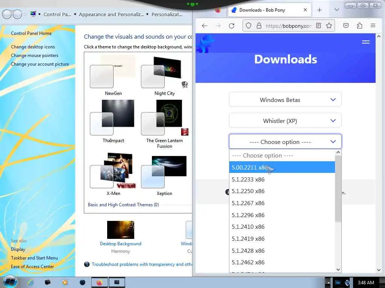Click the bobpony.com address bar

pyautogui.click(x=288, y=26)
